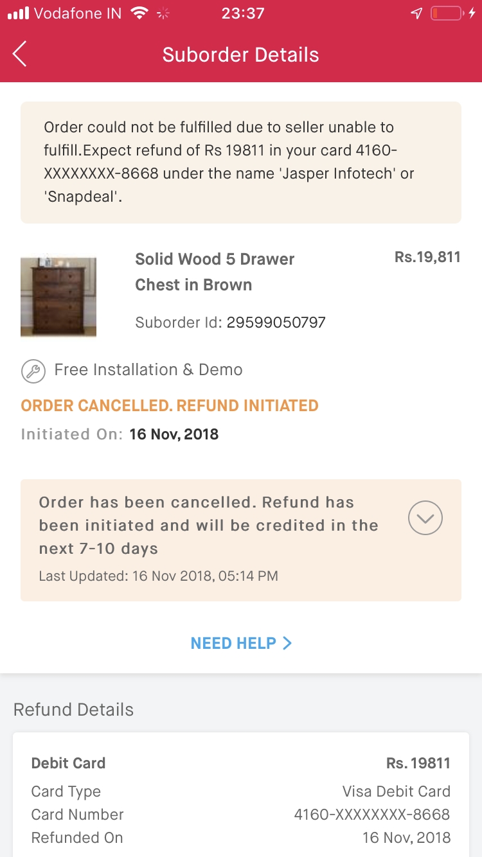482x857 pixels.
Task: Tap the Suborder Details page title
Action: click(x=240, y=55)
